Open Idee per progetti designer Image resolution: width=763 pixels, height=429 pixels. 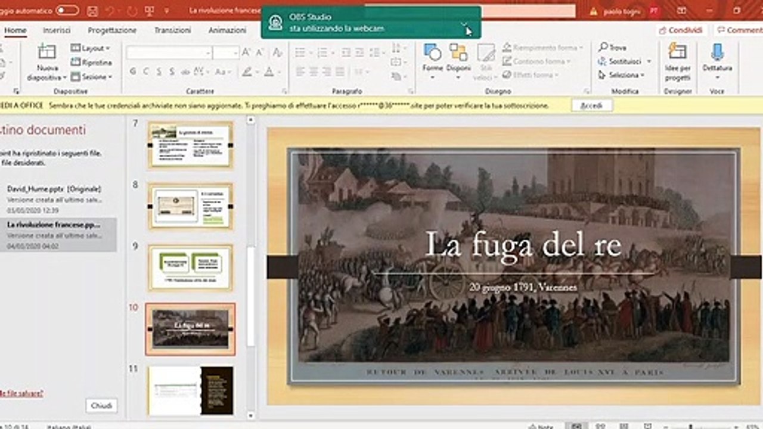point(678,62)
